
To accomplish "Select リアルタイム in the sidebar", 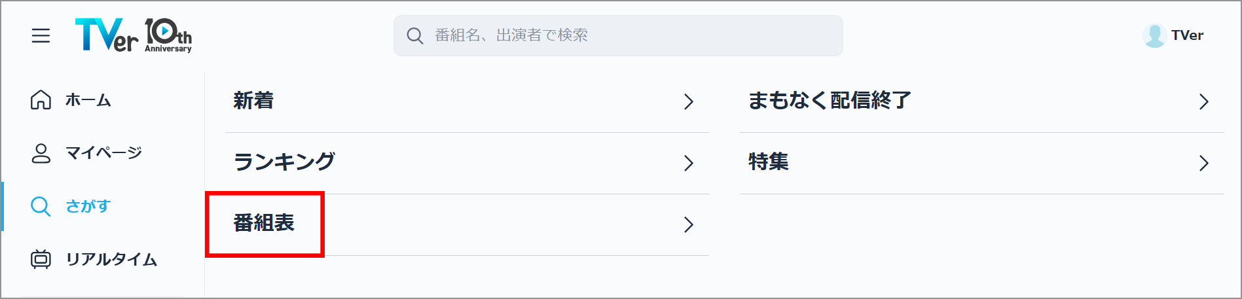I will click(111, 259).
